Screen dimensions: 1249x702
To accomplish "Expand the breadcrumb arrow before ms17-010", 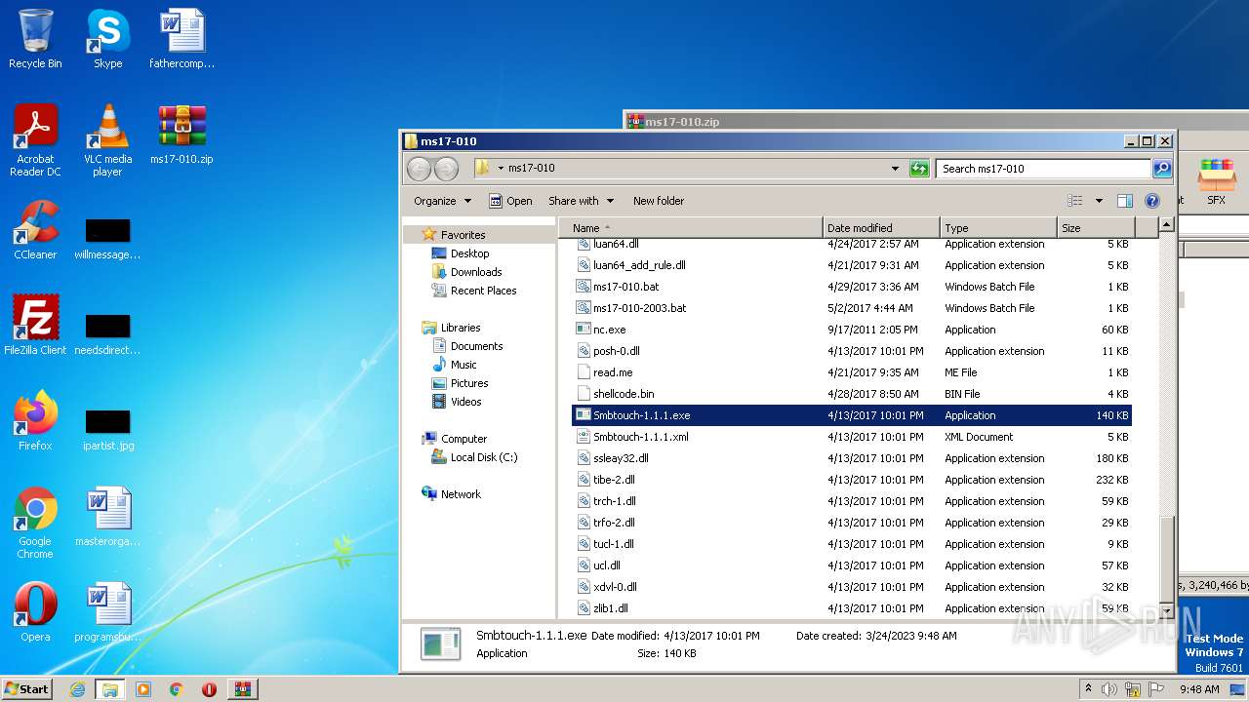I will coord(501,168).
